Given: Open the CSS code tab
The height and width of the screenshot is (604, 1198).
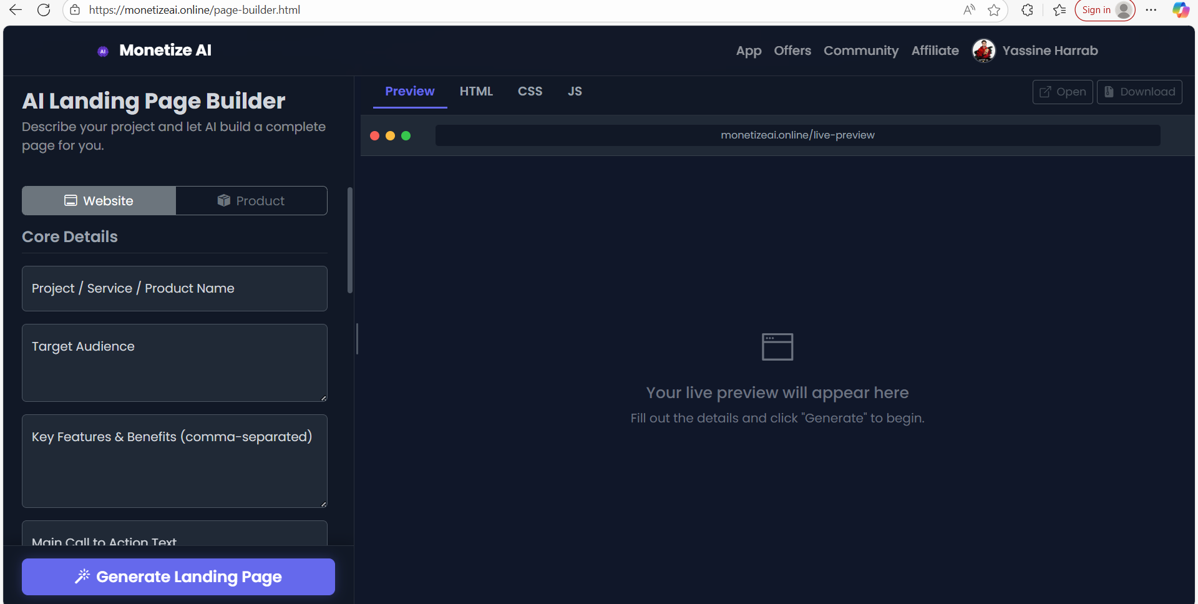Looking at the screenshot, I should point(530,91).
